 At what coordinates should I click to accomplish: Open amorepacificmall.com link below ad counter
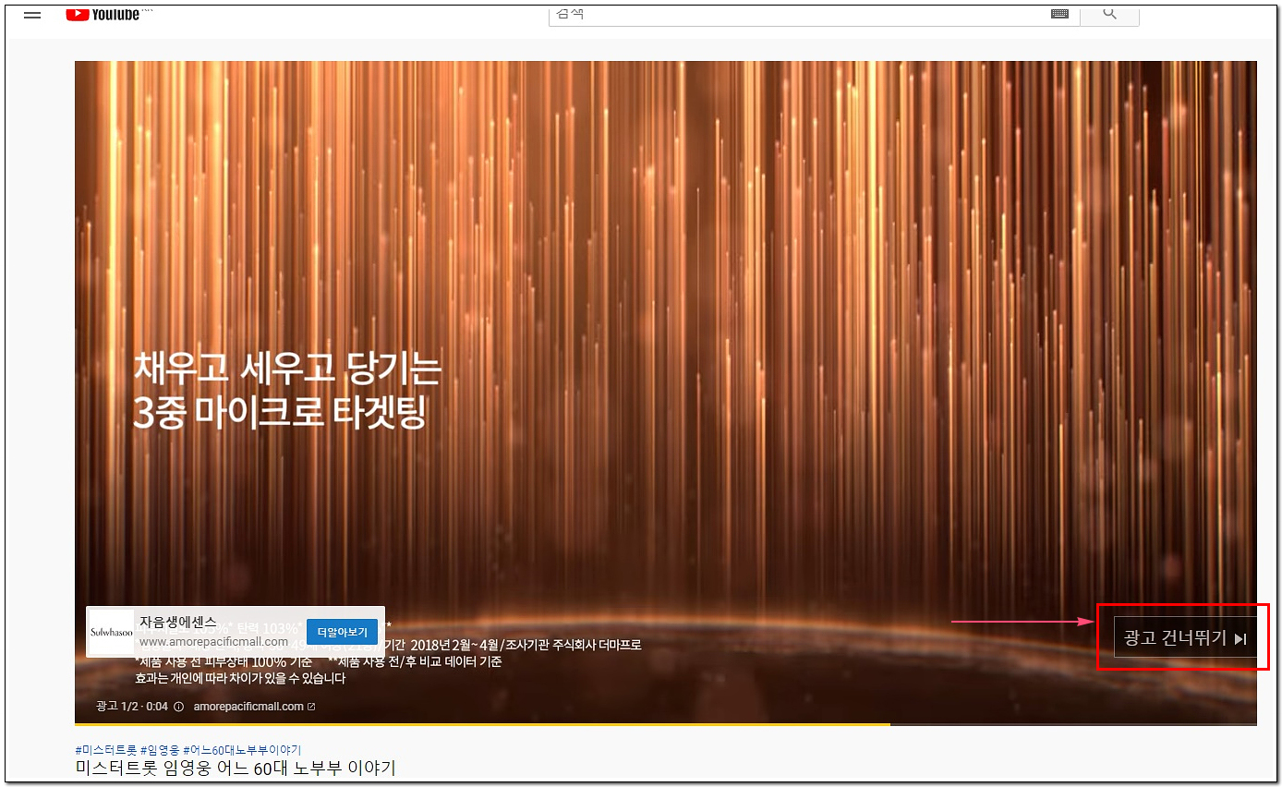(254, 707)
